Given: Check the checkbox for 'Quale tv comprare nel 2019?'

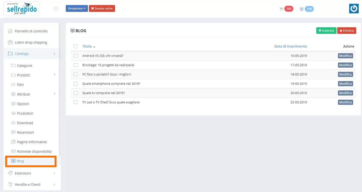Looking at the screenshot, I should click(x=76, y=93).
